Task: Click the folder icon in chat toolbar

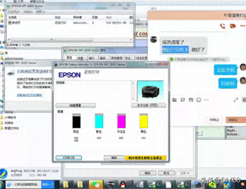Action: pyautogui.click(x=175, y=100)
